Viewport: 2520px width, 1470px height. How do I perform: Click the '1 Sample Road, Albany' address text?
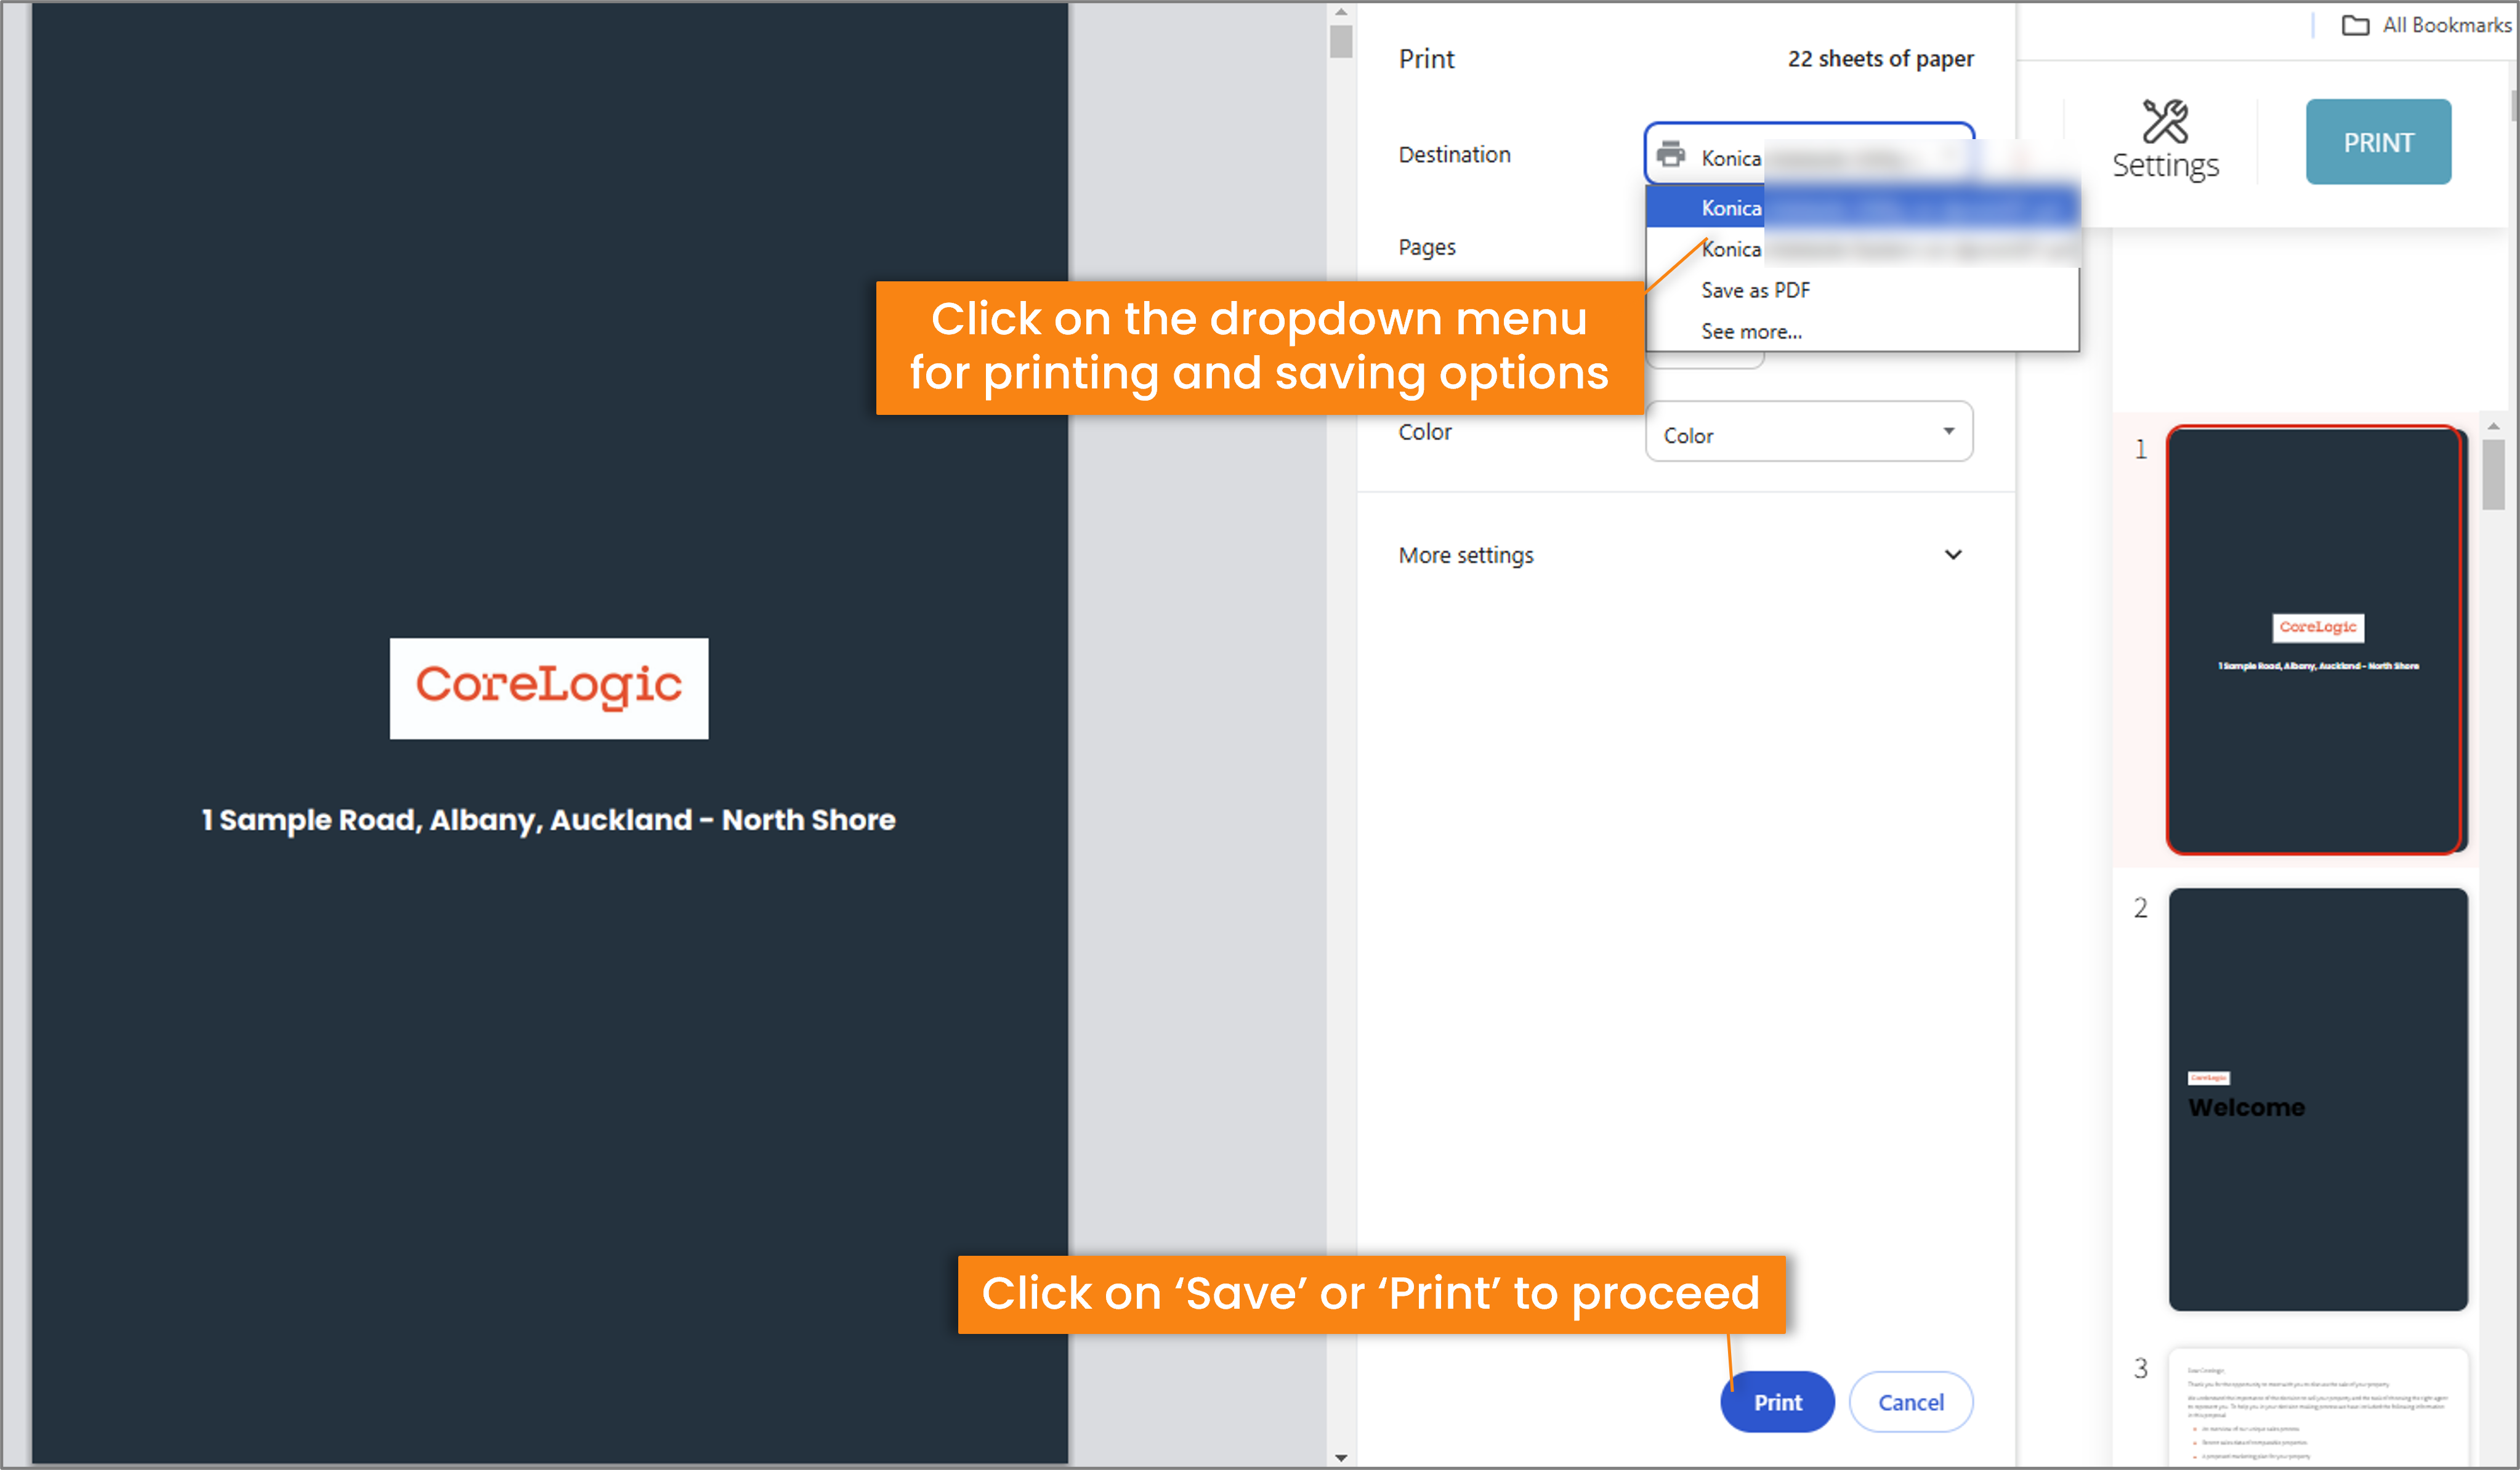pos(548,819)
